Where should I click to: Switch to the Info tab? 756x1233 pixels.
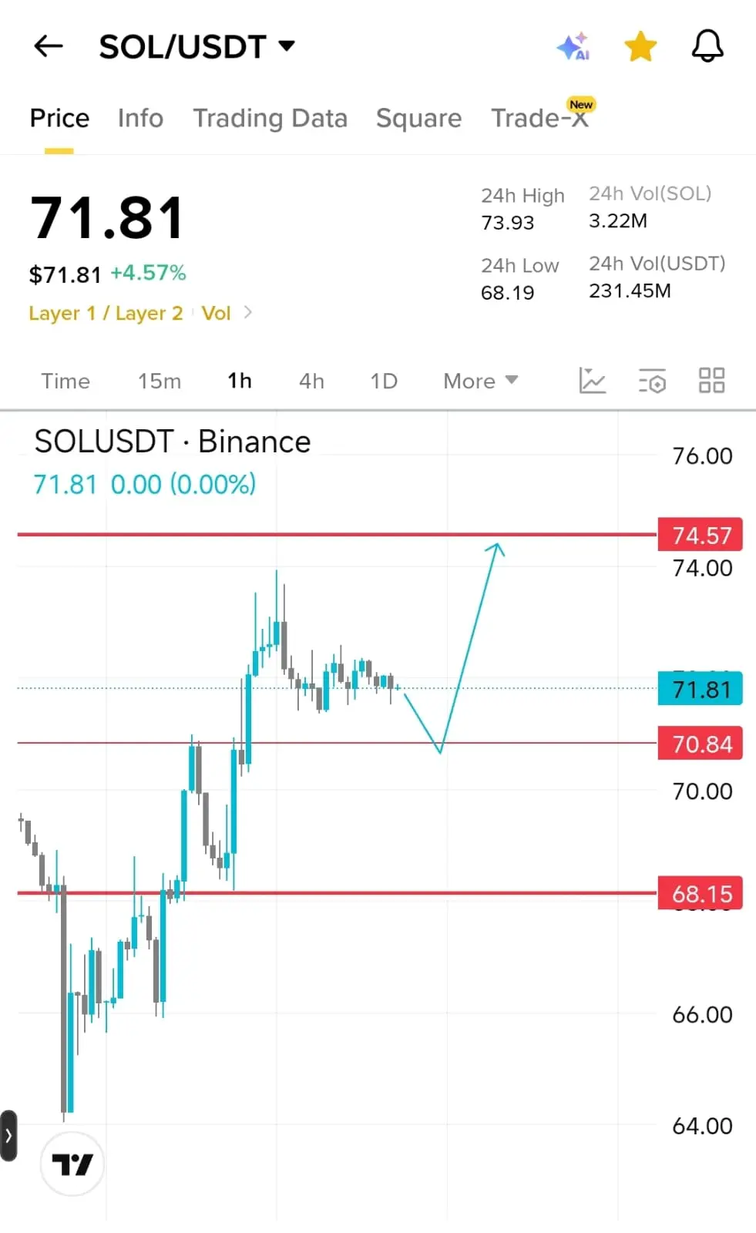pyautogui.click(x=140, y=118)
